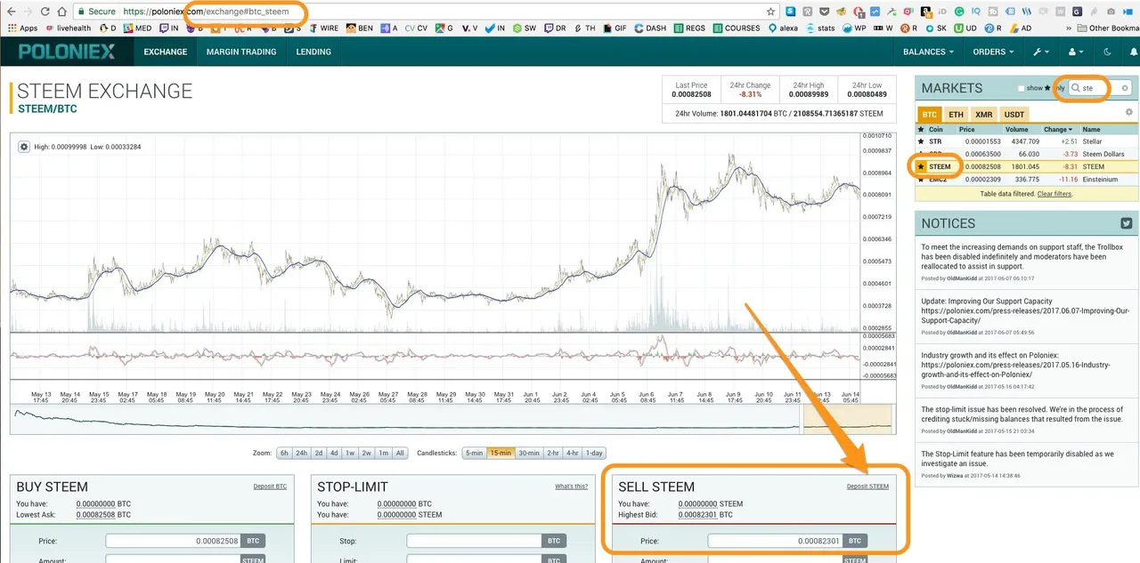Select the Stellar market row
The image size is (1140, 563).
[x=1027, y=141]
